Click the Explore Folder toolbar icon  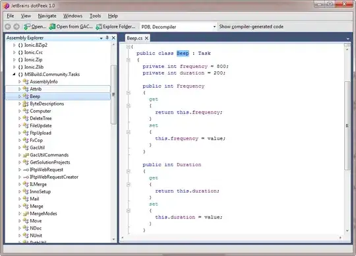tap(99, 26)
